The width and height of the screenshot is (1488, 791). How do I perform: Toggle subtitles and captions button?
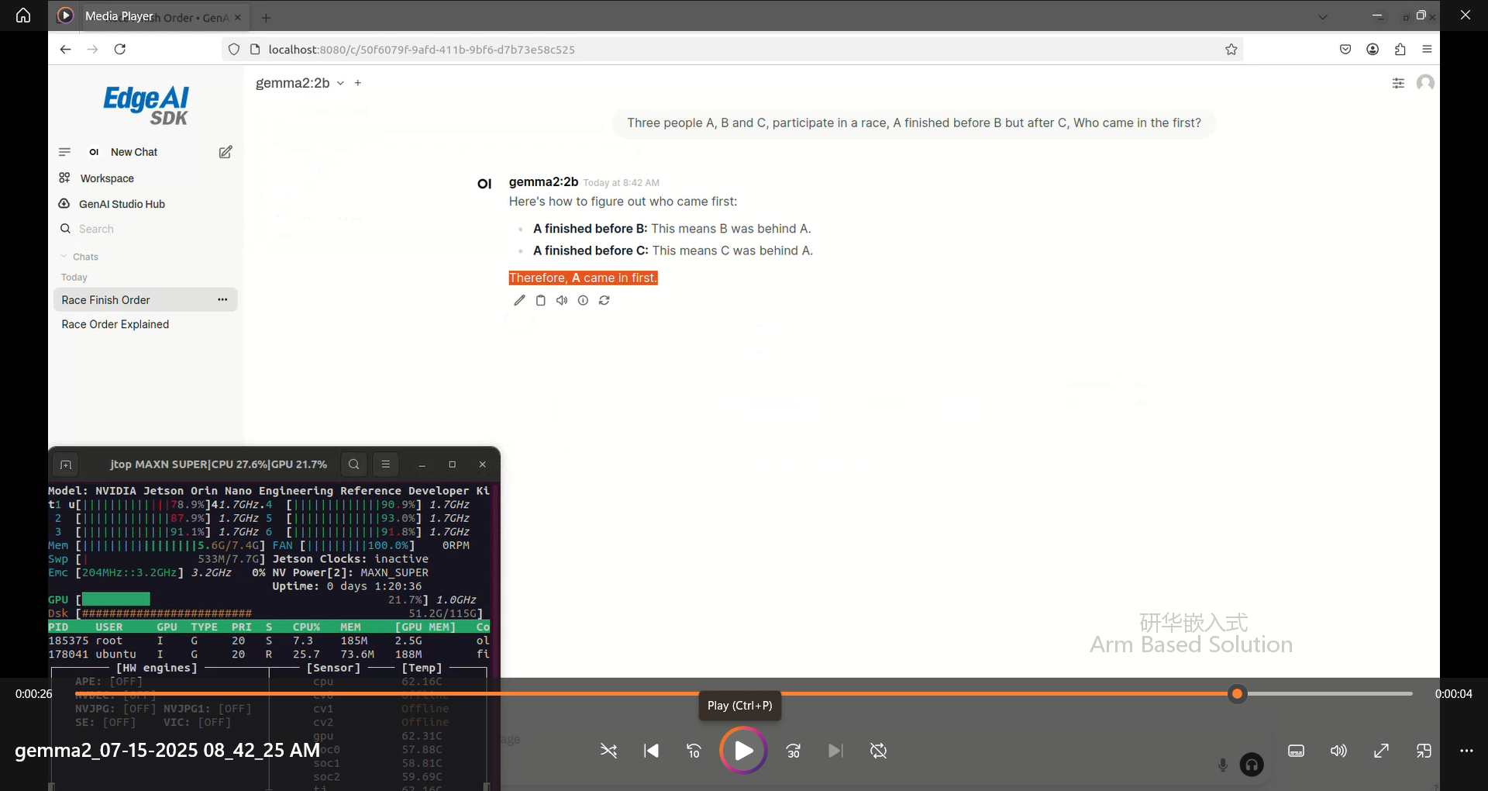[1297, 751]
